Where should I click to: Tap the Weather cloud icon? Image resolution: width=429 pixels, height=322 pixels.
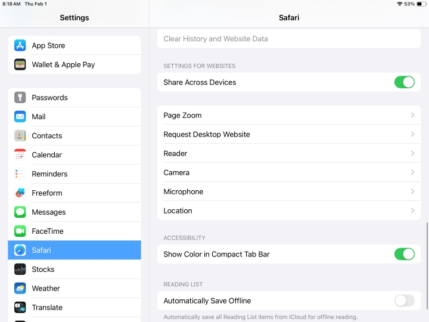click(x=20, y=289)
